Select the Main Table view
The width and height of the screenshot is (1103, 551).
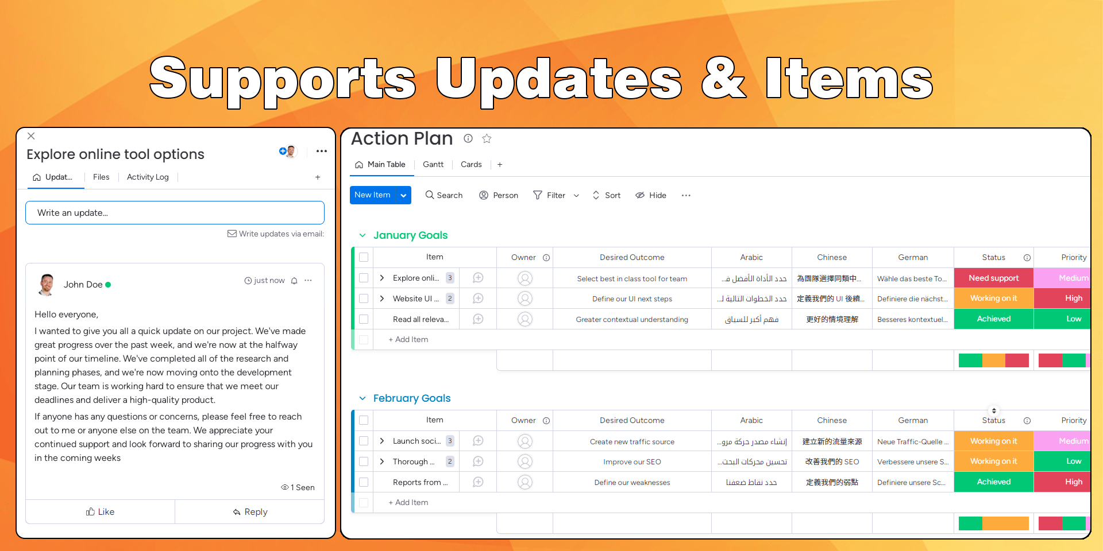coord(380,165)
